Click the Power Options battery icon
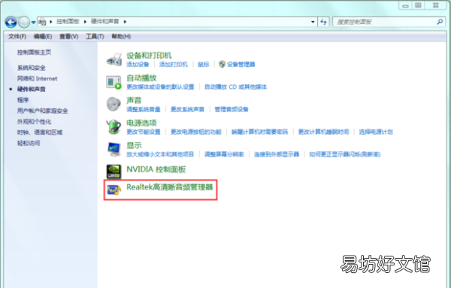The image size is (451, 288). coord(114,126)
